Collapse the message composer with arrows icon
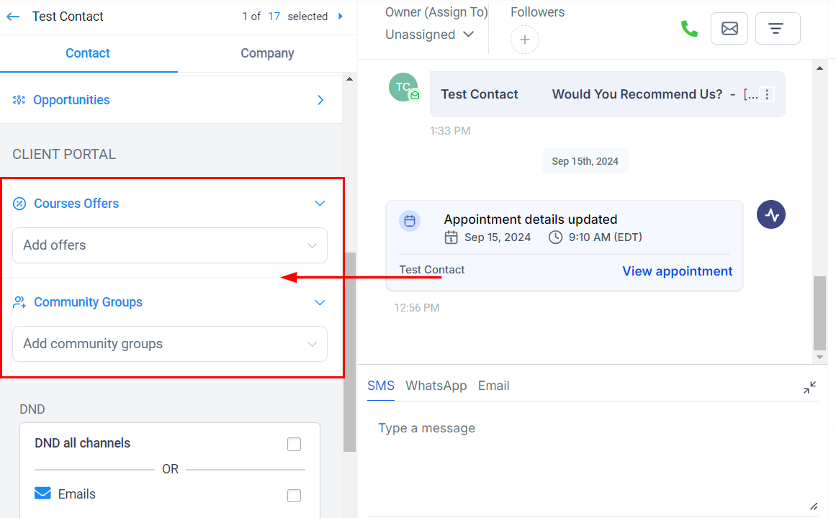 coord(809,387)
